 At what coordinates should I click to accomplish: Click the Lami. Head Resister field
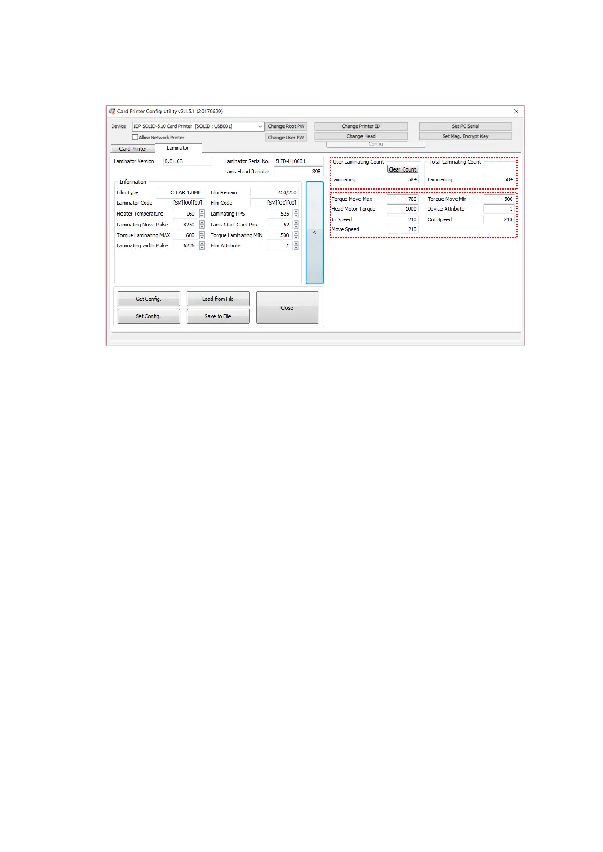(x=298, y=172)
